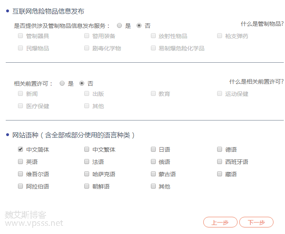This screenshot has height=234, width=285.
Task: Select the 法语 language checkbox
Action: [87, 162]
